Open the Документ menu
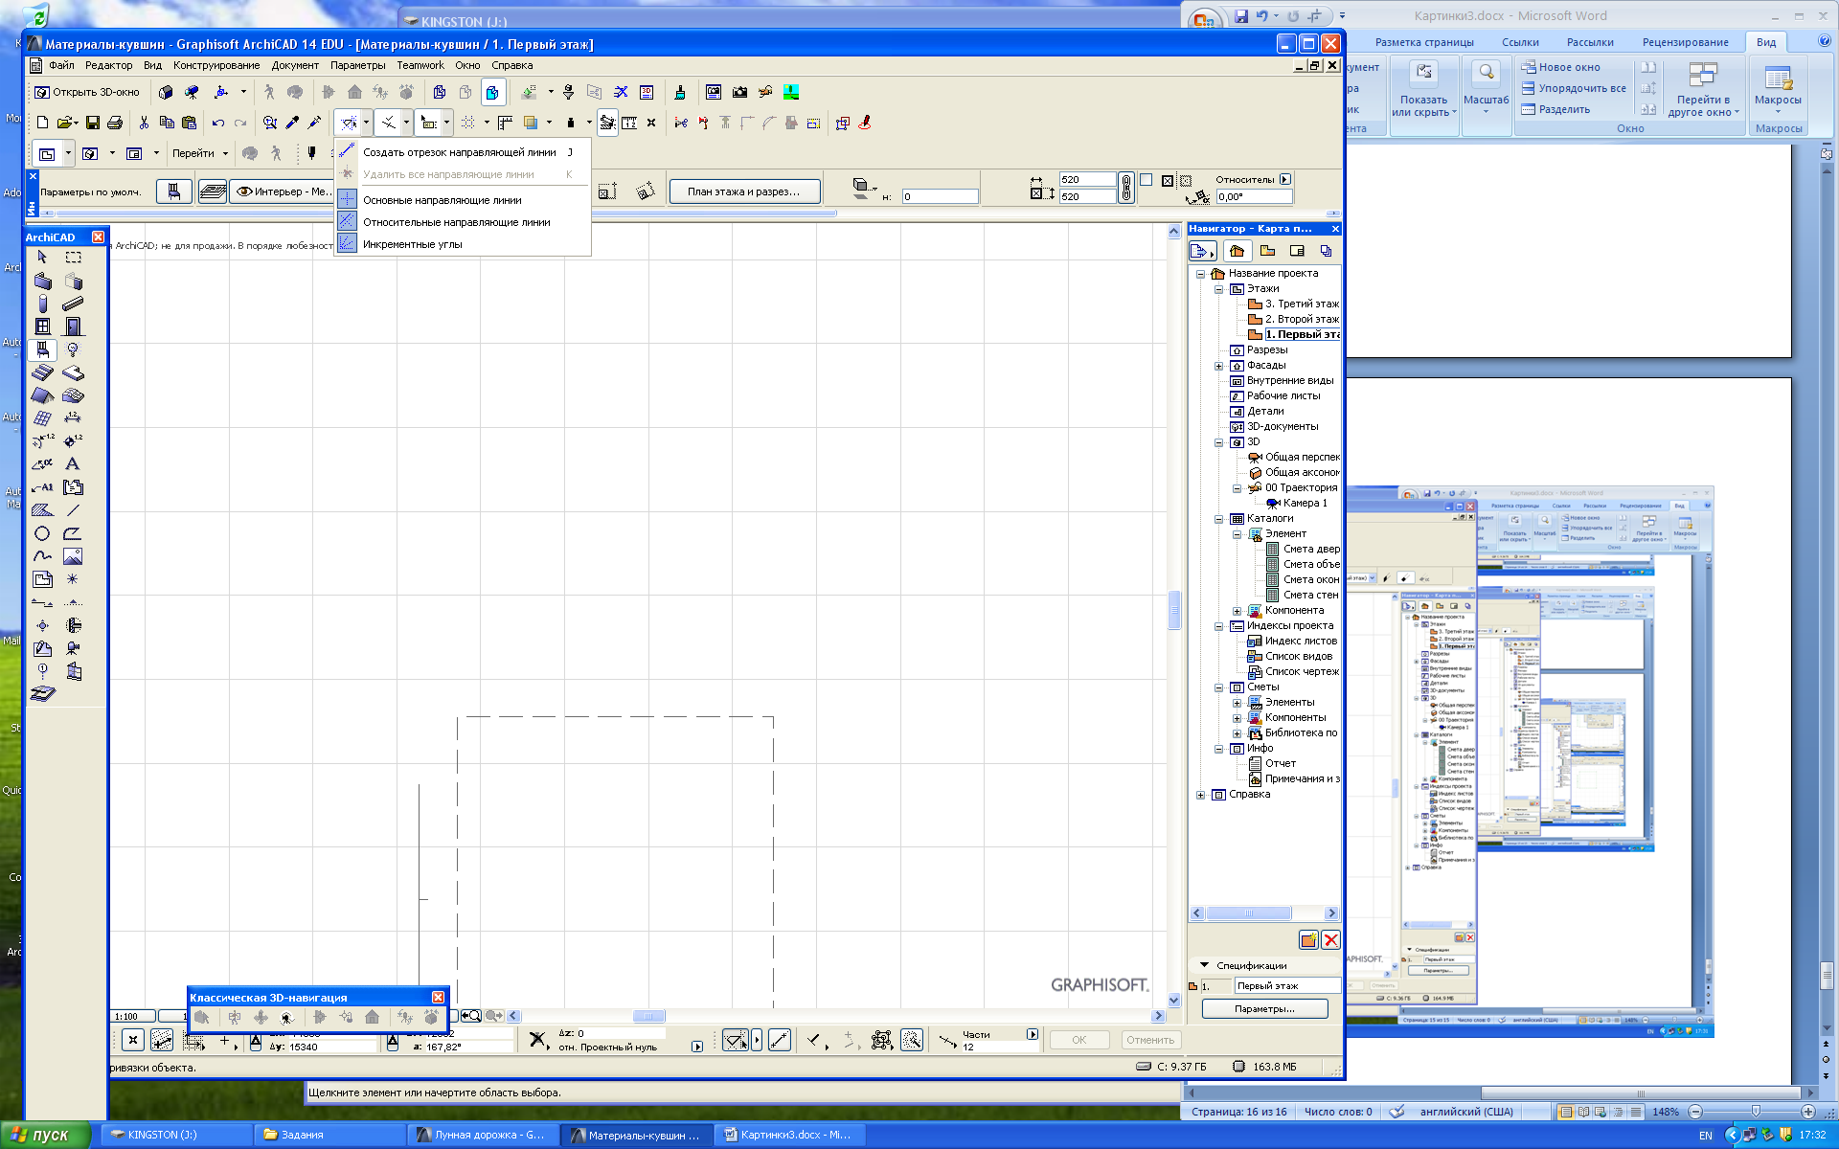 tap(295, 65)
